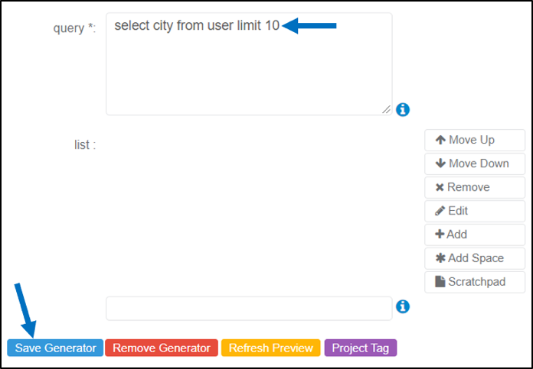Click inside the query text area
The height and width of the screenshot is (369, 533).
coord(249,63)
